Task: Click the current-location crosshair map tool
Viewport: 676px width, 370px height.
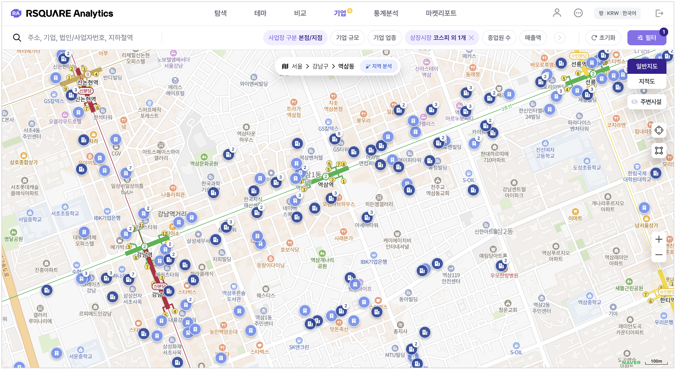Action: coord(659,130)
